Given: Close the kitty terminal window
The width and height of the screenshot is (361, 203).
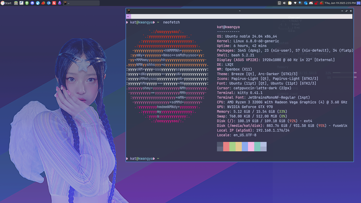Looking at the screenshot, I should tap(351, 11).
